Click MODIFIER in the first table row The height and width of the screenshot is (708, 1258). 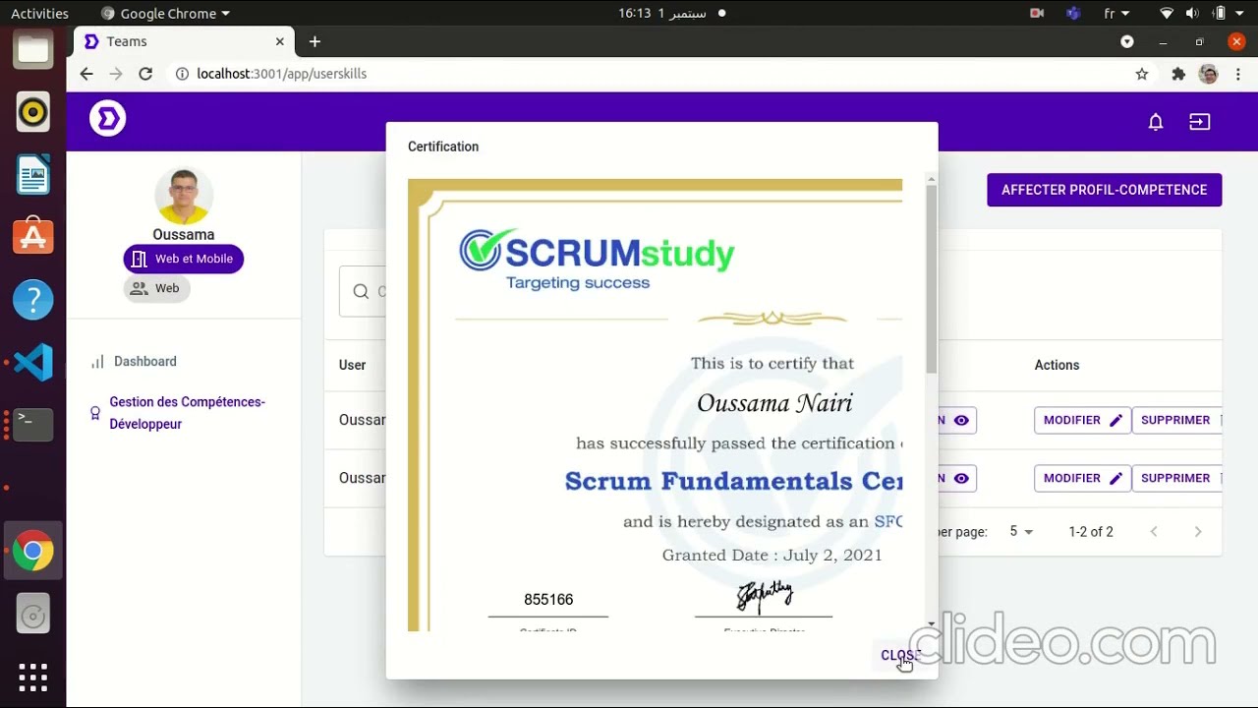pos(1082,420)
